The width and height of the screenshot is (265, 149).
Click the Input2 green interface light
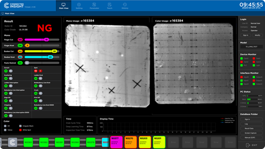242,84
